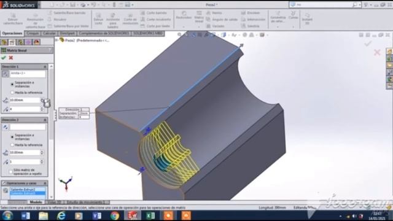Open Word from taskbar

[25, 215]
